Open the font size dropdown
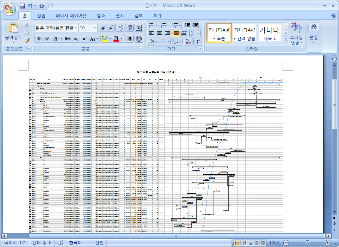The width and height of the screenshot is (339, 247). [95, 28]
